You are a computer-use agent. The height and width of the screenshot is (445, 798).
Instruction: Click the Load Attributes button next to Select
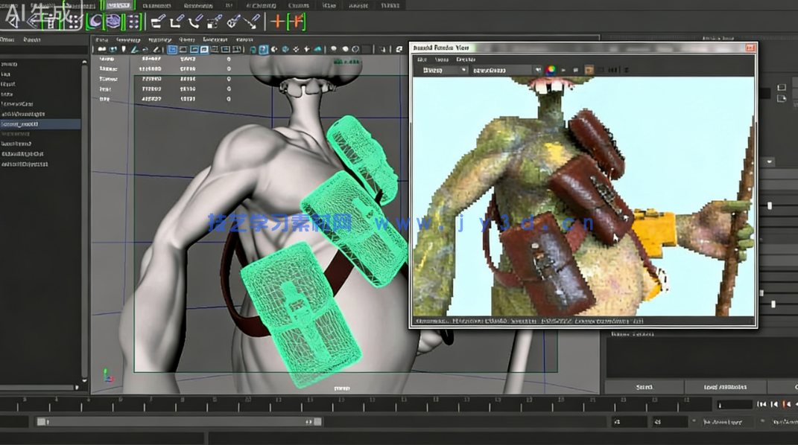[x=725, y=386]
